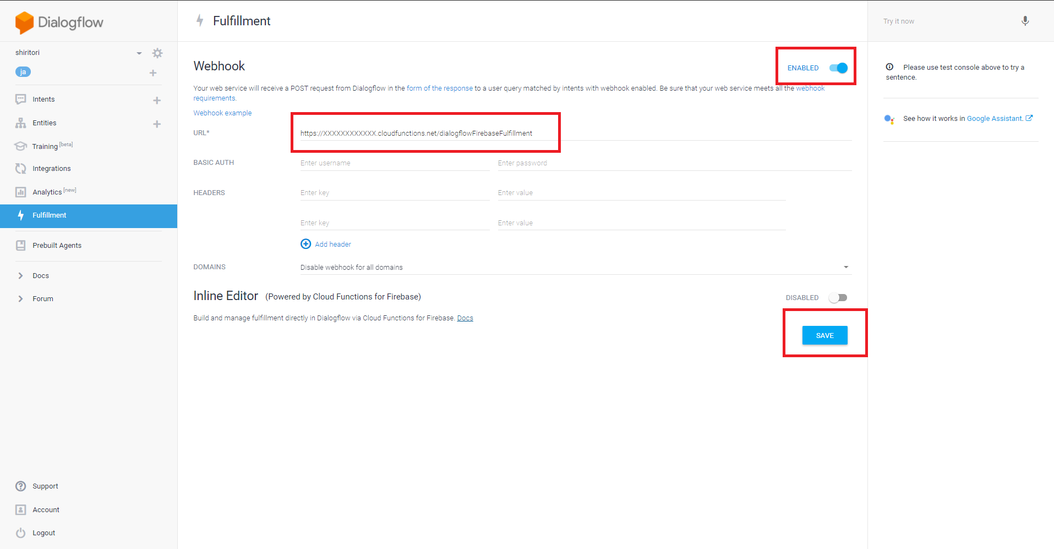1054x549 pixels.
Task: Click the Add header plus icon
Action: pos(305,244)
